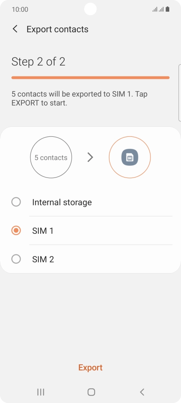This screenshot has width=181, height=403.
Task: Select the SIM 1 radio button
Action: [x=16, y=230]
